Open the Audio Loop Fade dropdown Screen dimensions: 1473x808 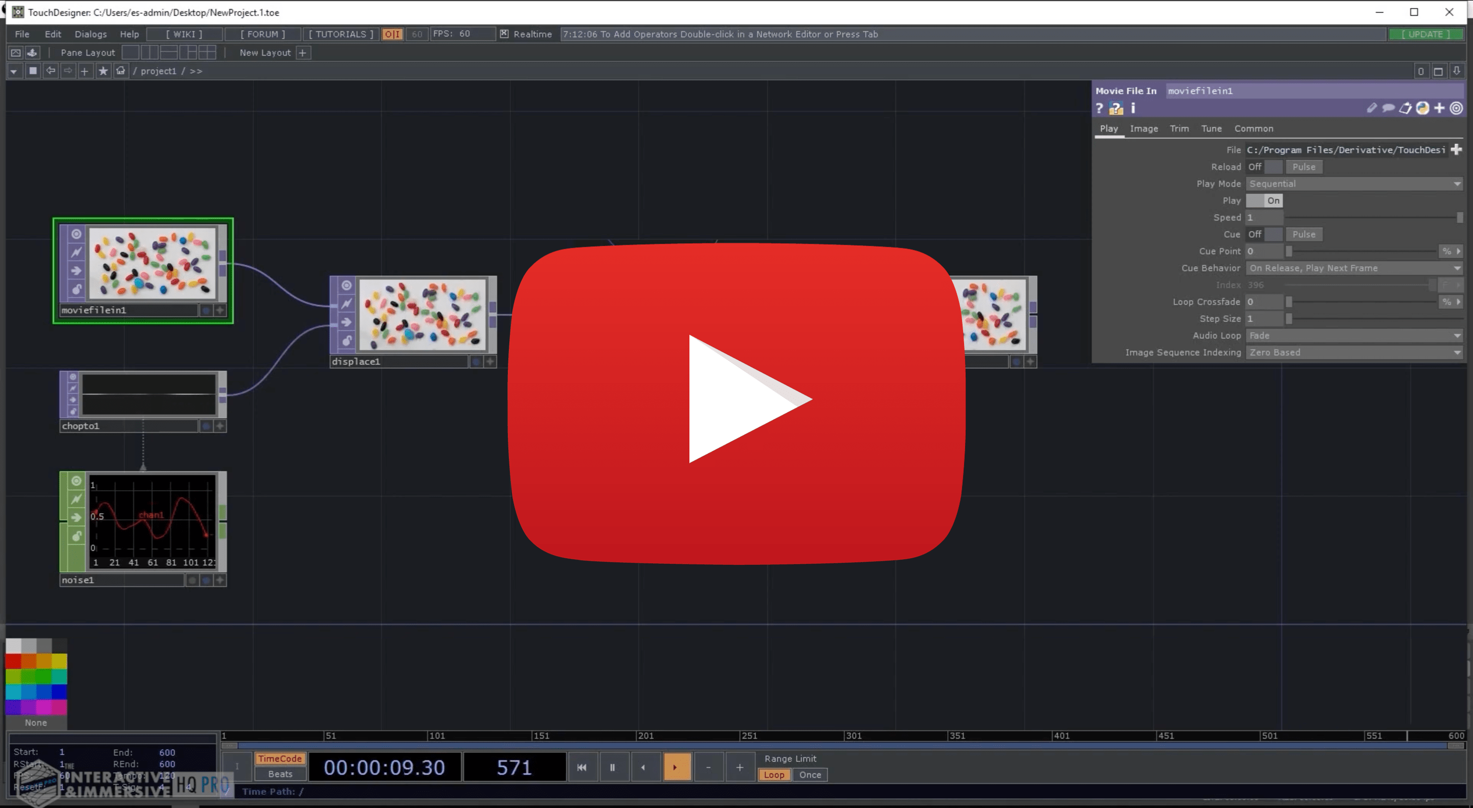(1353, 335)
